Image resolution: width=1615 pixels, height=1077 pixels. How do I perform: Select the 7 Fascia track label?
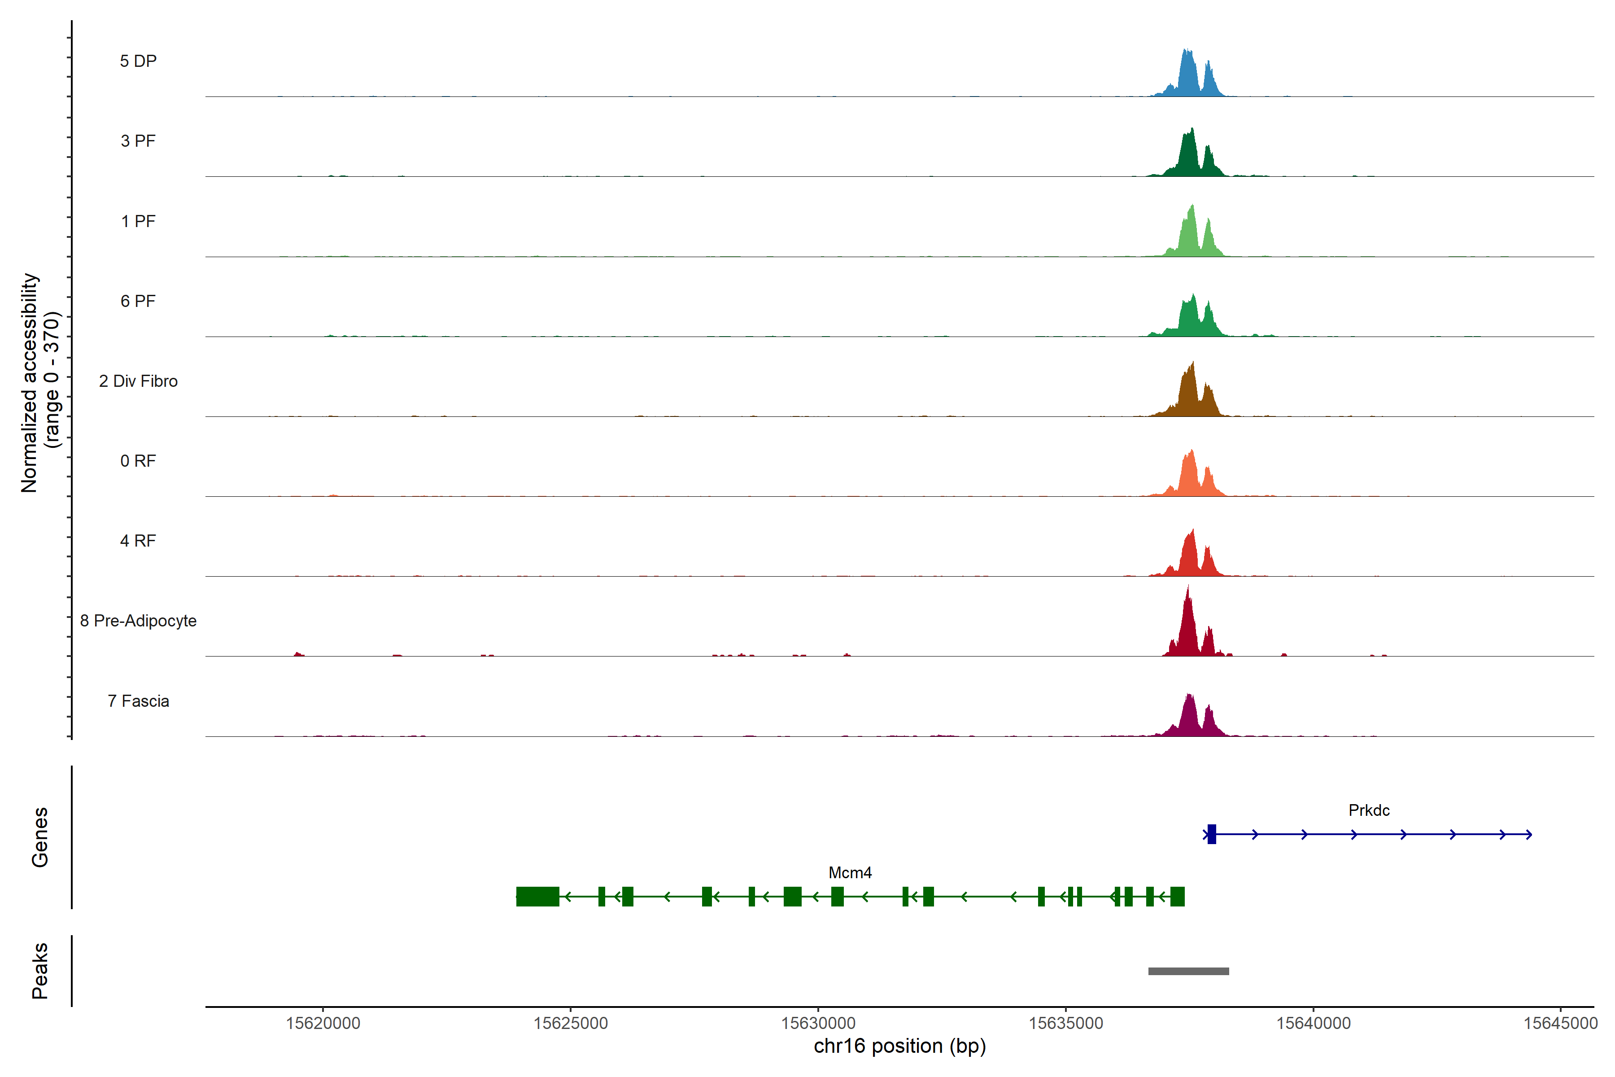tap(138, 700)
